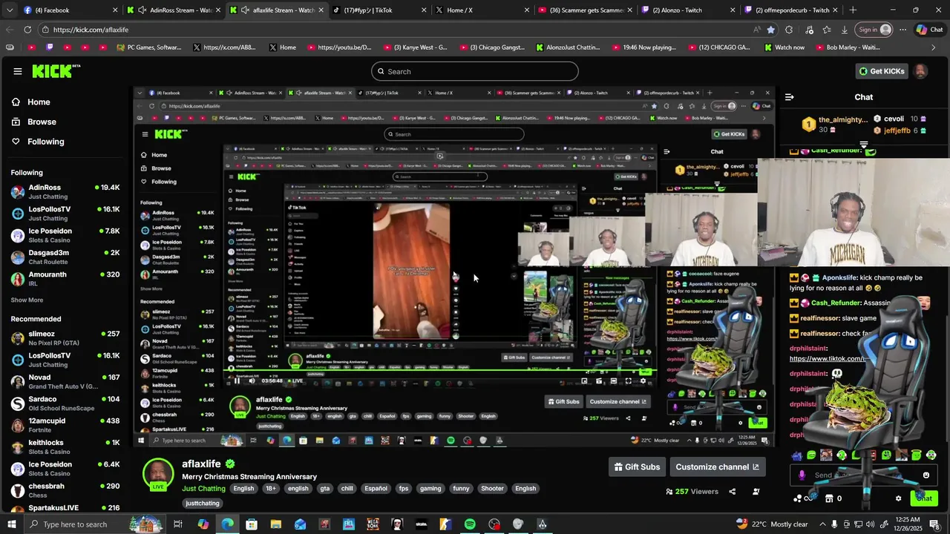Select 12amcupid Fortnite channel

click(x=65, y=425)
